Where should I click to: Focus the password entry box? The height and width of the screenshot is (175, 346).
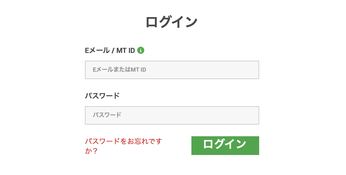click(x=172, y=115)
